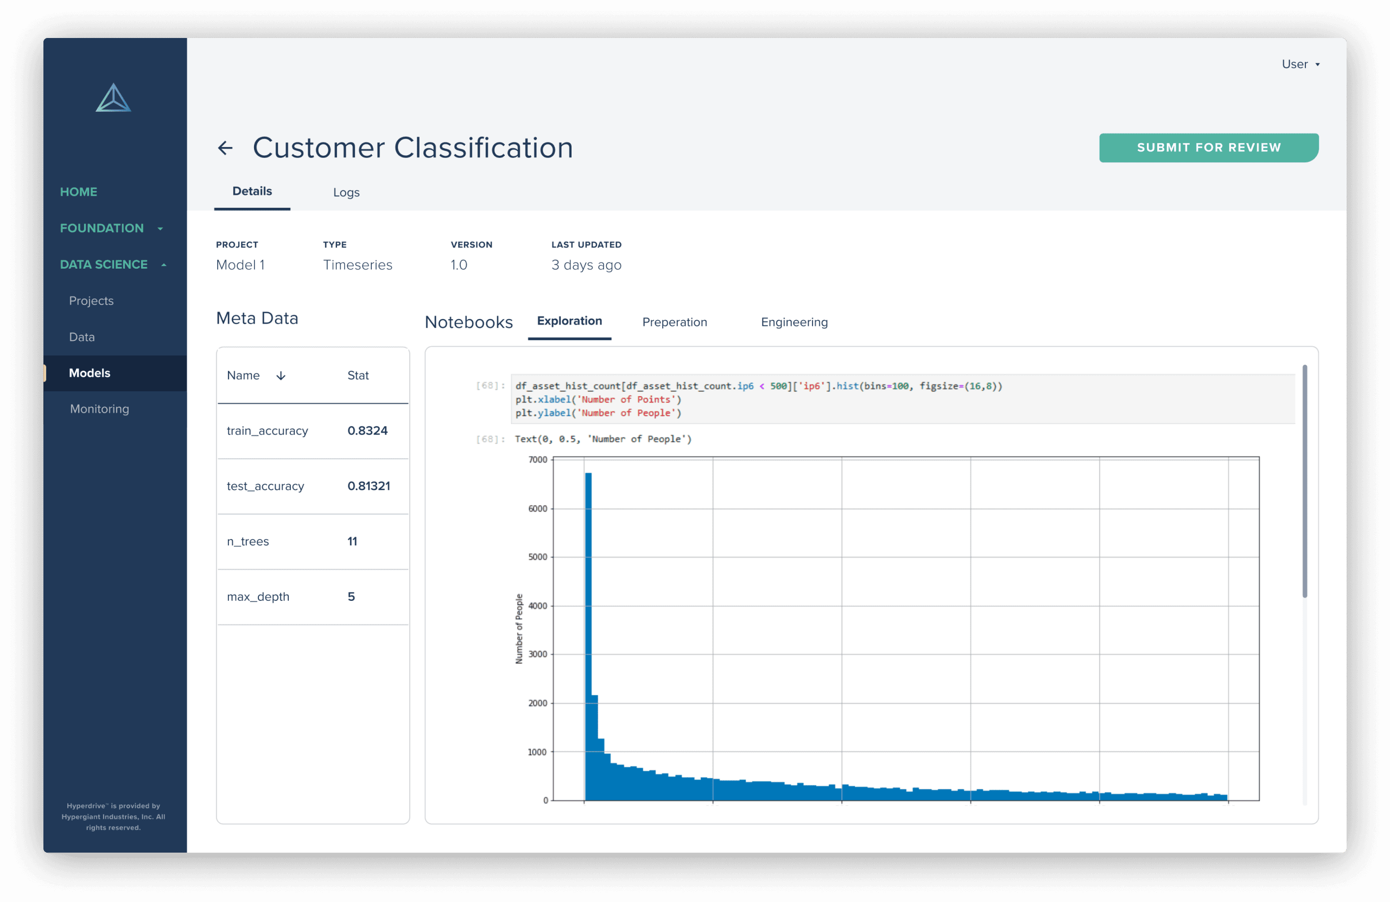Viewport: 1390px width, 902px height.
Task: Collapse the Data Science section caret
Action: click(x=163, y=265)
